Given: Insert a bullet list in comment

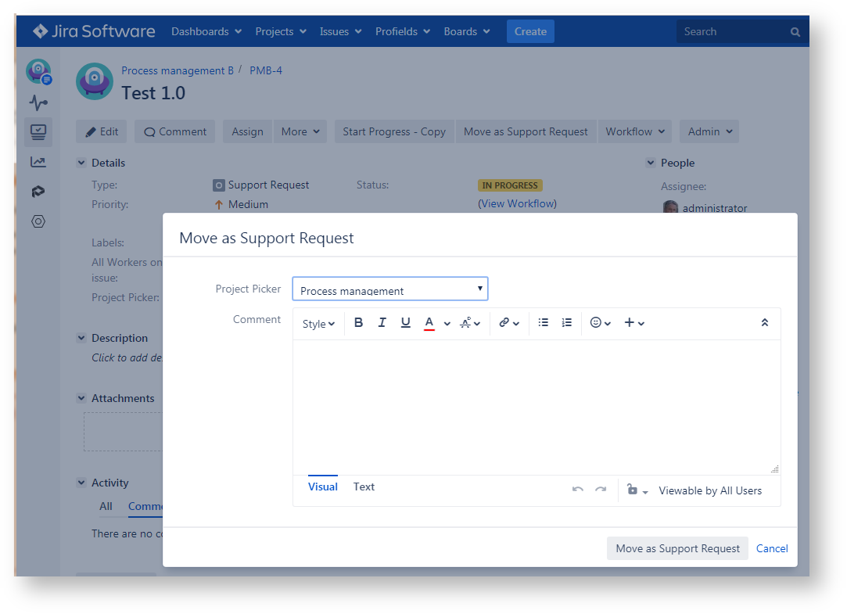Looking at the screenshot, I should pos(544,323).
